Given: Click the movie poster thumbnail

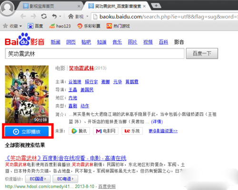Looking at the screenshot, I should 27,94.
